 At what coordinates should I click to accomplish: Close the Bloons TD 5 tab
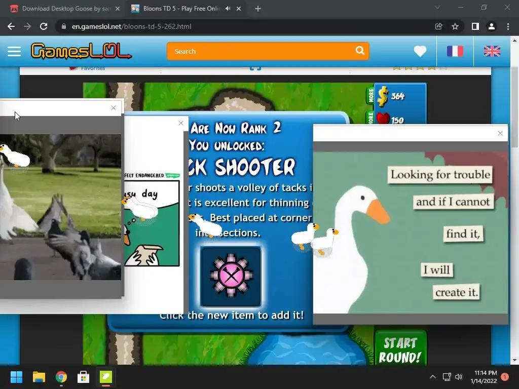click(x=239, y=9)
